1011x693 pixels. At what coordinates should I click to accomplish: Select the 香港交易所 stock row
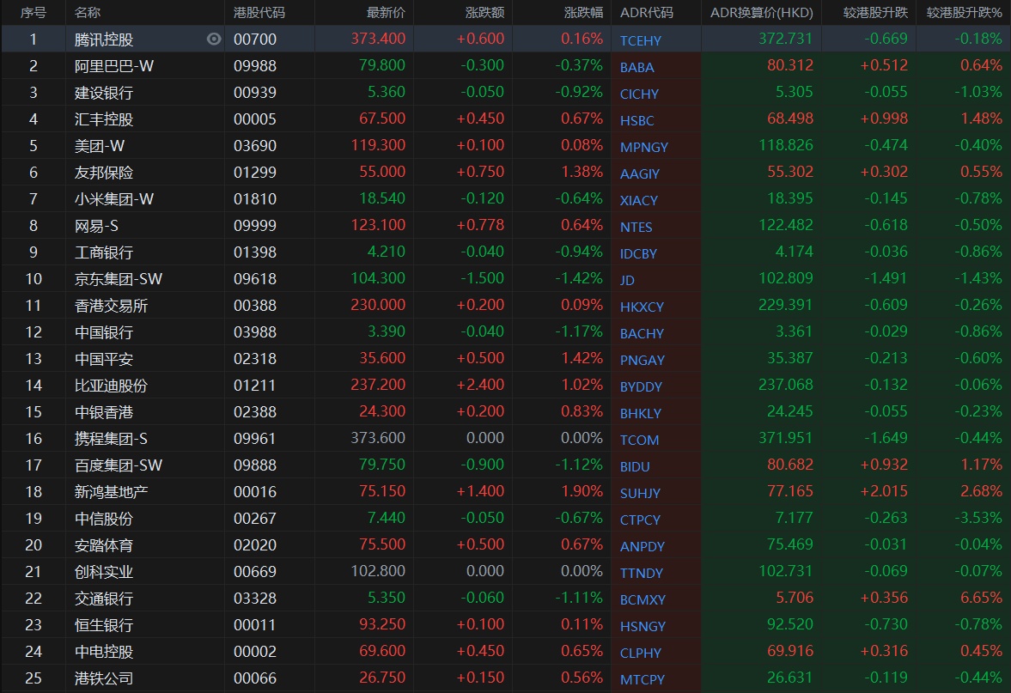point(111,306)
